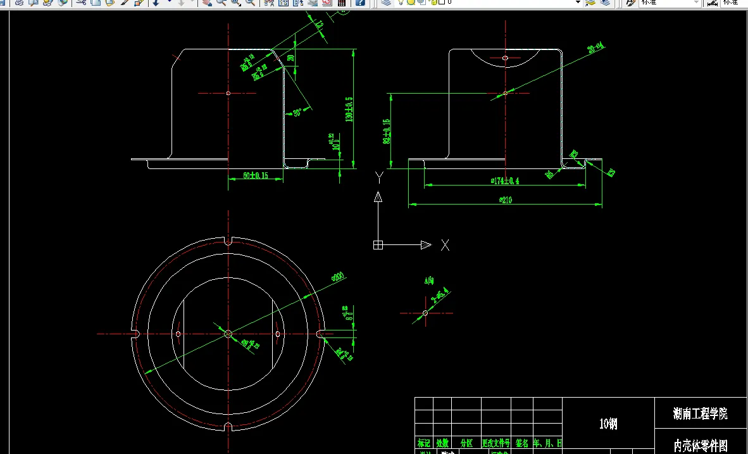Toggle layer 0 on/off light bulb
Image resolution: width=748 pixels, height=454 pixels.
tap(401, 2)
